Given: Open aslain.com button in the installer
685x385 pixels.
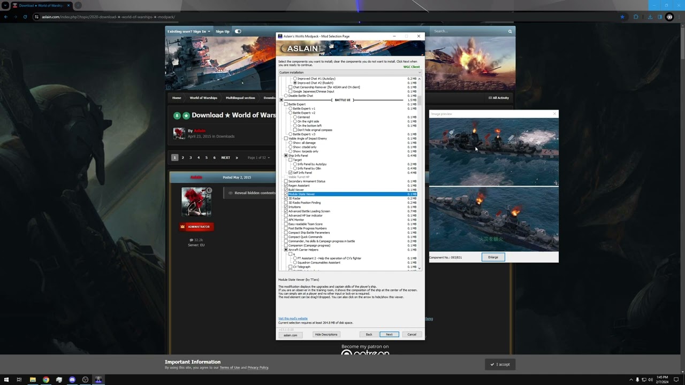Looking at the screenshot, I should (290, 335).
